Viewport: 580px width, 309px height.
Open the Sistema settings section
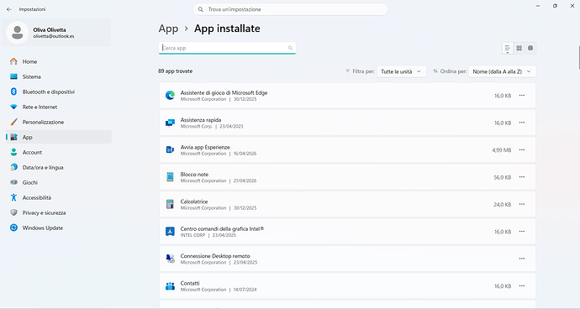pos(59,76)
